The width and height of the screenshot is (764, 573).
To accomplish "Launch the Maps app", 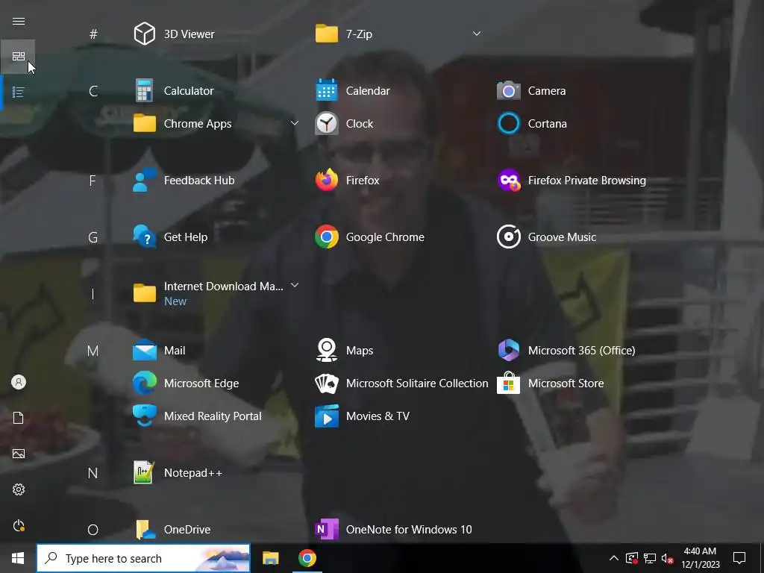I will click(x=327, y=351).
